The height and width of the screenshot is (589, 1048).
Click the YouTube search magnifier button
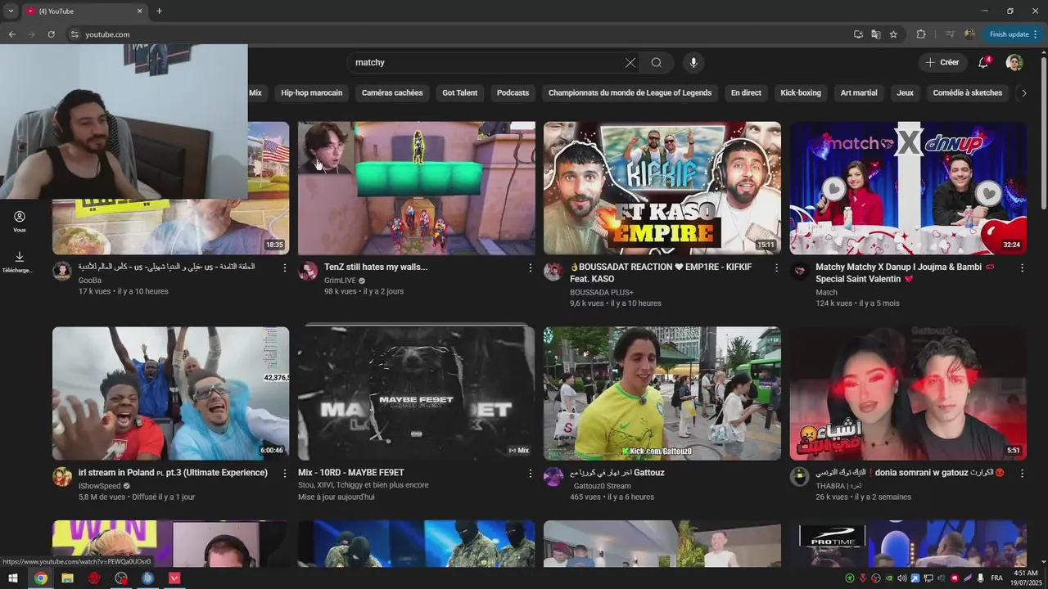[657, 63]
